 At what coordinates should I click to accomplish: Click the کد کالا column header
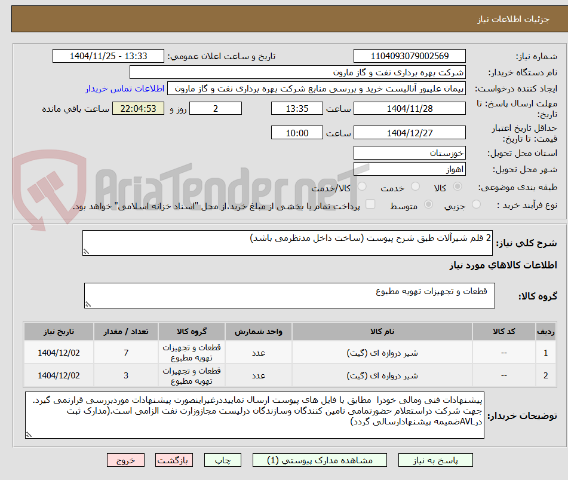(504, 332)
